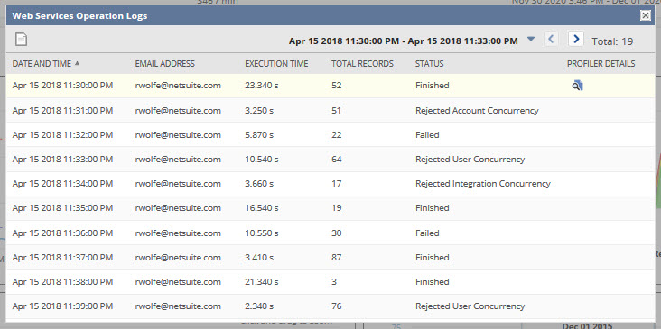Click Finished status in the 11:37:00 PM row
The height and width of the screenshot is (329, 661).
pos(433,258)
